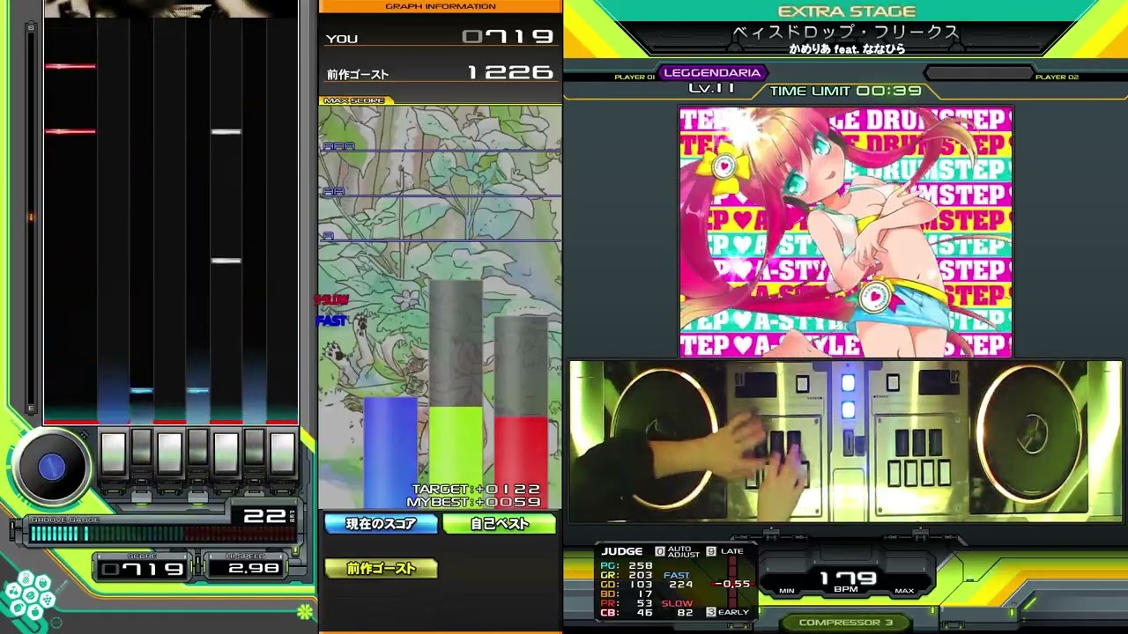The image size is (1128, 634).
Task: Tap the fourth key, the middle black one
Action: tap(198, 447)
